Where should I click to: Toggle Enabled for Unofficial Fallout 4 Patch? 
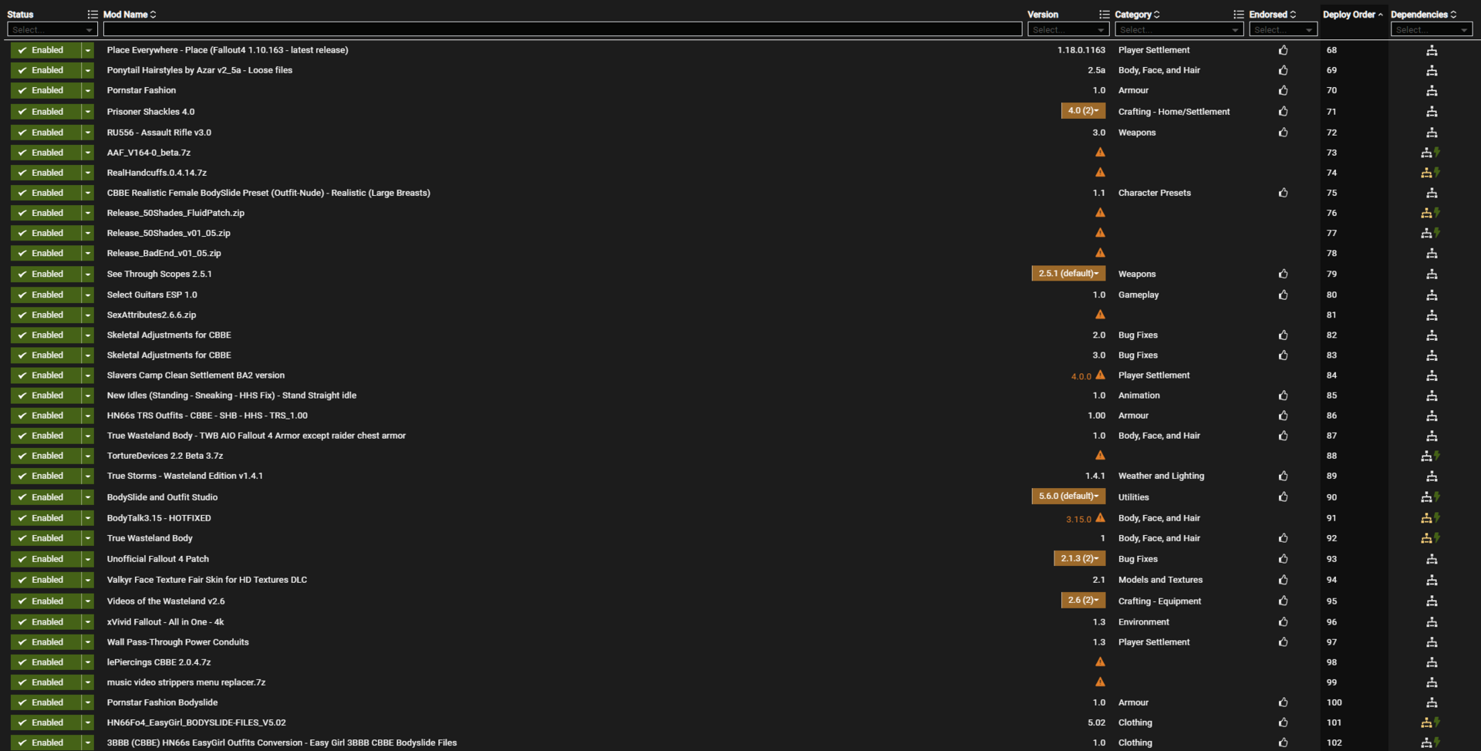point(46,559)
